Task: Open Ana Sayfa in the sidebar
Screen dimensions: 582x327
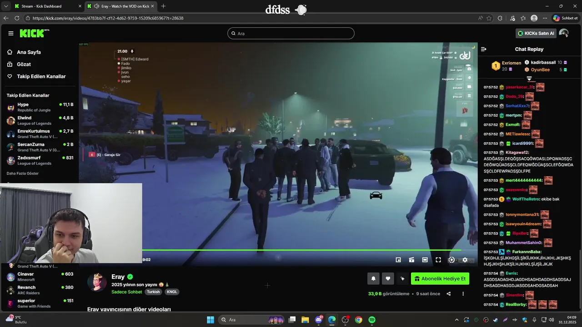Action: point(29,52)
